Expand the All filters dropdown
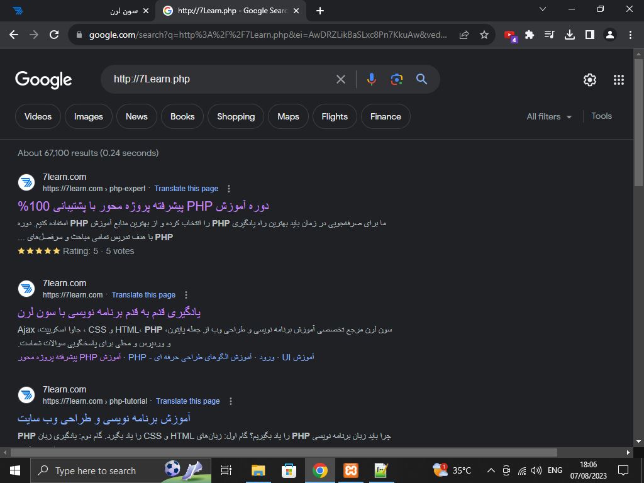The width and height of the screenshot is (644, 483). (x=549, y=116)
